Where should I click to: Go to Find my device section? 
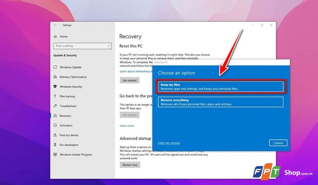[69, 135]
